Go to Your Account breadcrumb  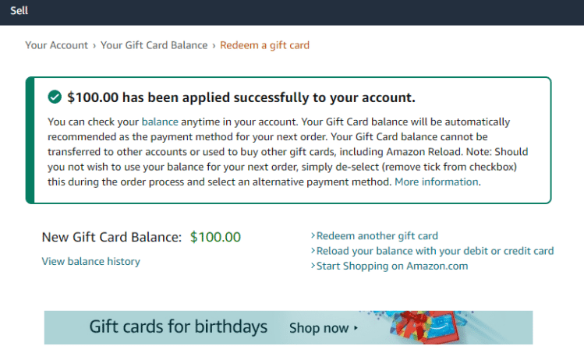[x=56, y=45]
